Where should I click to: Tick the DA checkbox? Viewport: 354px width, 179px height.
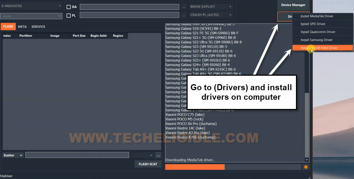tap(68, 7)
